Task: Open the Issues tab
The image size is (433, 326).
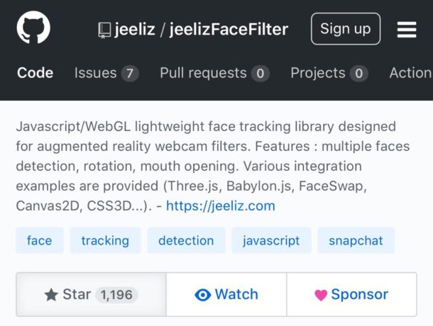Action: 106,74
